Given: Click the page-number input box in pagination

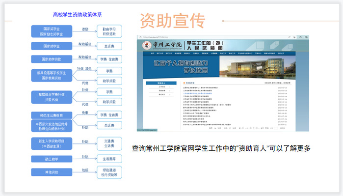Looking at the screenshot, I should click(x=276, y=128).
